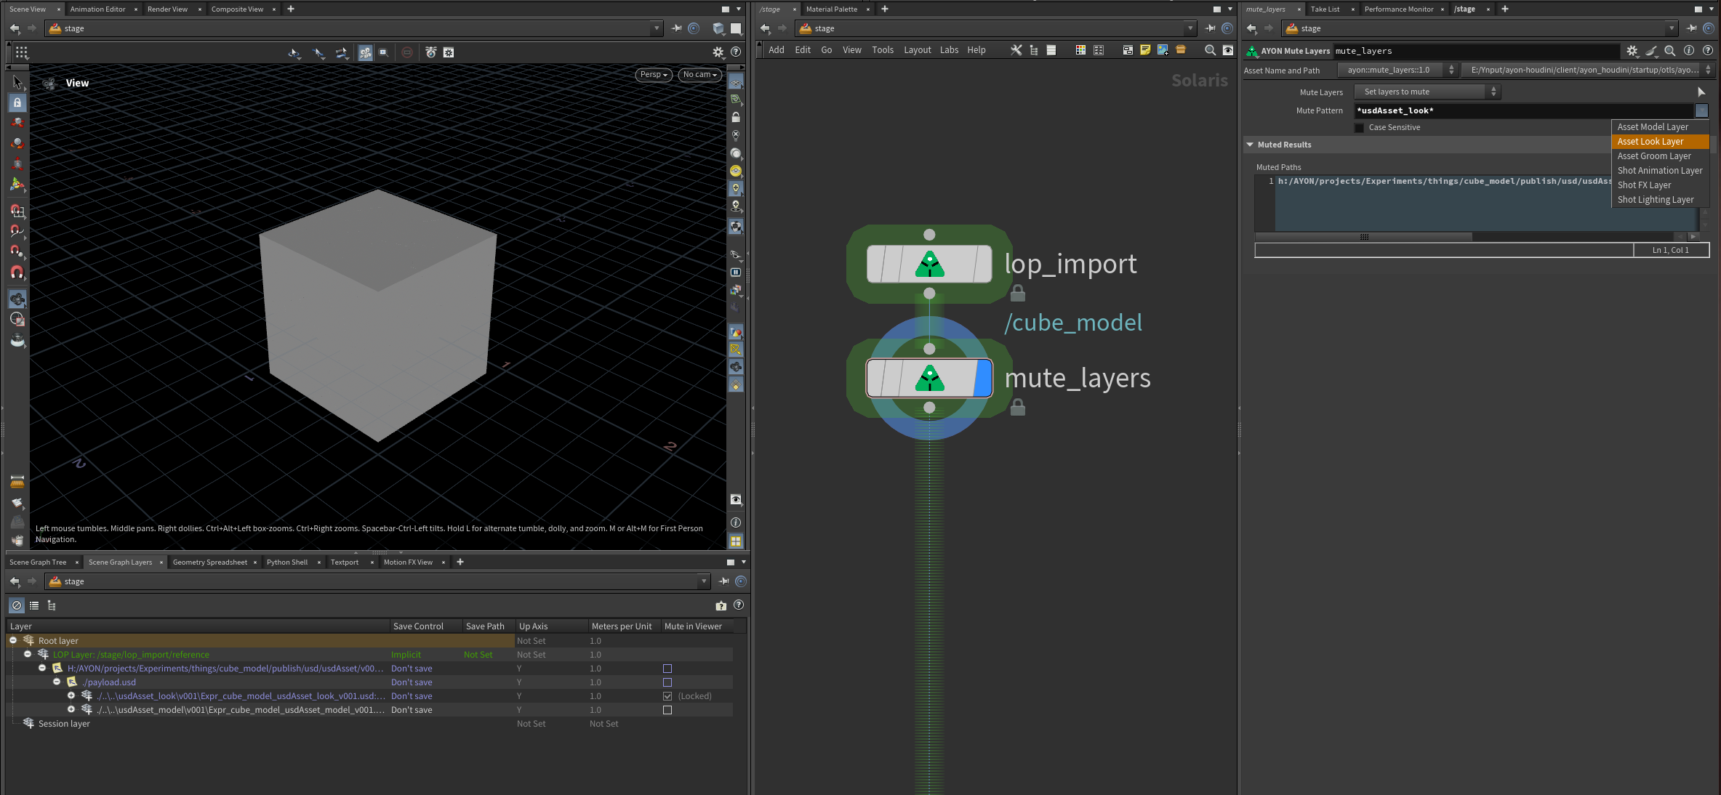
Task: Click the Scene Graph Layers help icon
Action: tap(739, 605)
